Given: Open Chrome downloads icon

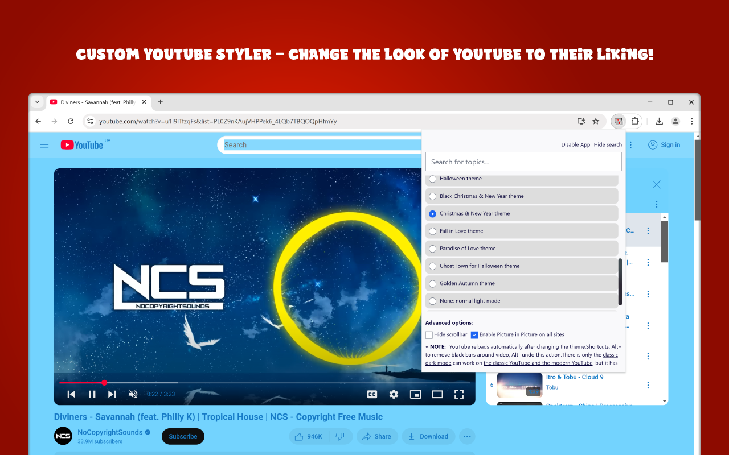Looking at the screenshot, I should pos(659,121).
